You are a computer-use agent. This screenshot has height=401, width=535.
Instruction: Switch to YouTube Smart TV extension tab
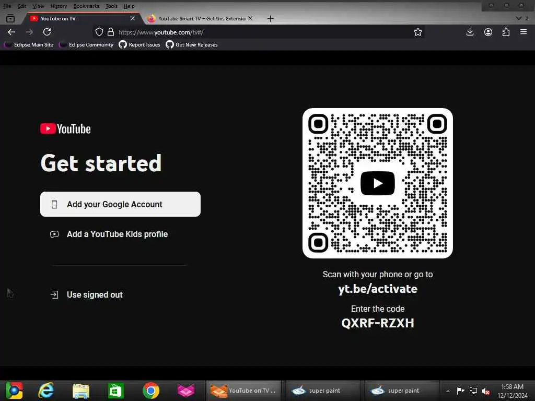tap(201, 18)
